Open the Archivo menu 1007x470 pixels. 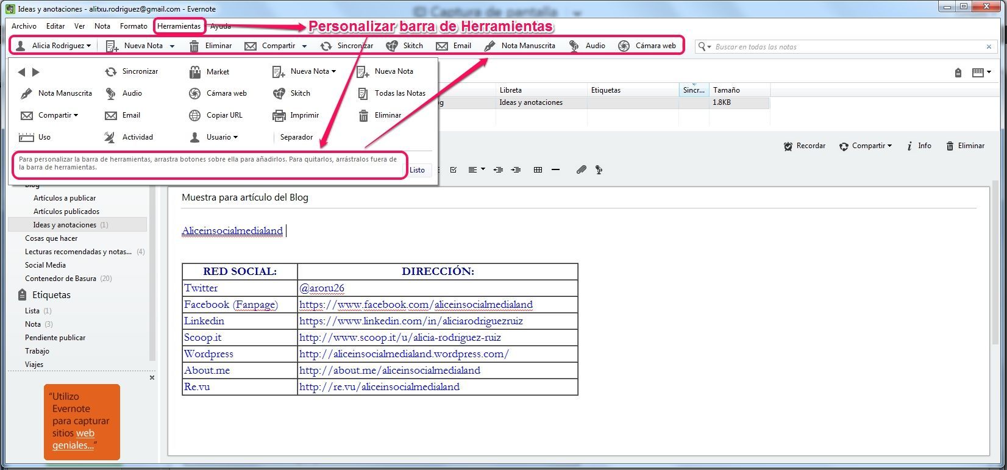tap(24, 26)
